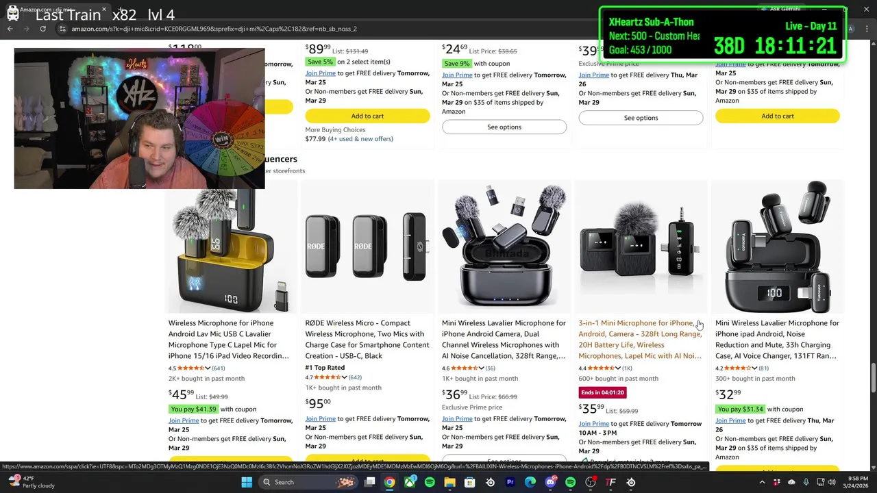Open the Windows Start menu
Screen dimensions: 877x493
point(247,482)
